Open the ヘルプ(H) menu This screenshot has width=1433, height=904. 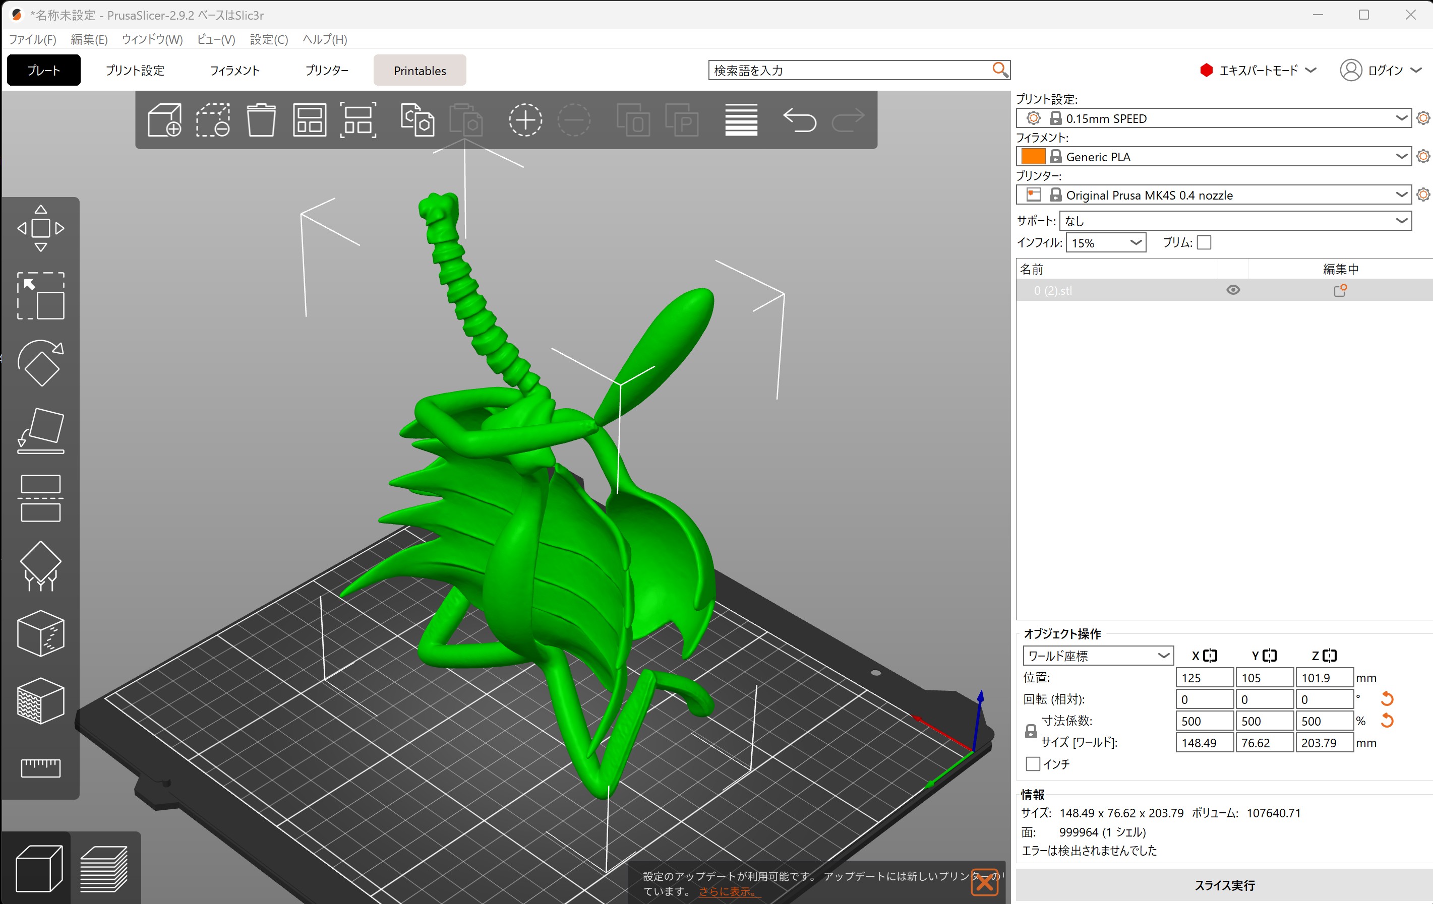pos(325,39)
